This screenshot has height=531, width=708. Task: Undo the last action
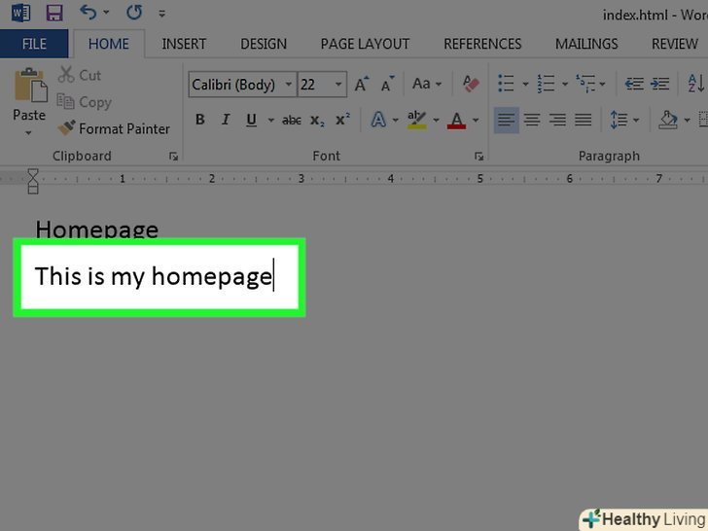[x=88, y=13]
